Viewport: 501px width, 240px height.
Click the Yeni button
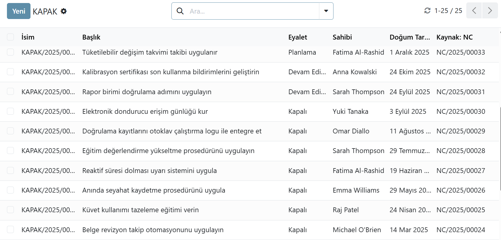pos(19,11)
